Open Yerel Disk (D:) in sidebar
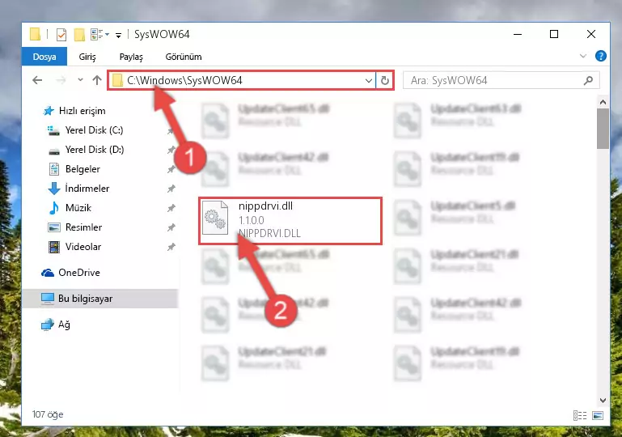This screenshot has width=622, height=437. [85, 150]
